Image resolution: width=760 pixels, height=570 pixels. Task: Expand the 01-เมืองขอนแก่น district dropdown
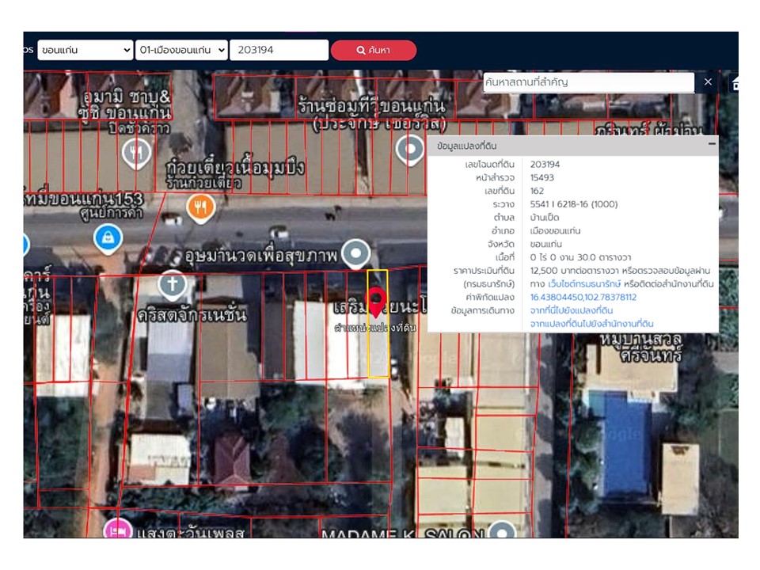coord(181,50)
